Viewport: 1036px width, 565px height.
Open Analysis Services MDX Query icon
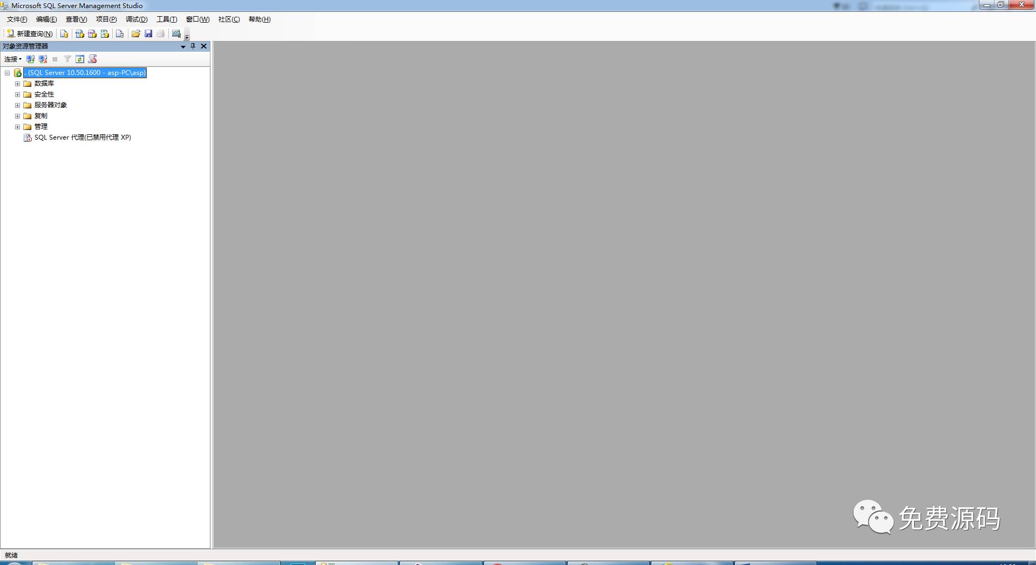click(x=80, y=33)
